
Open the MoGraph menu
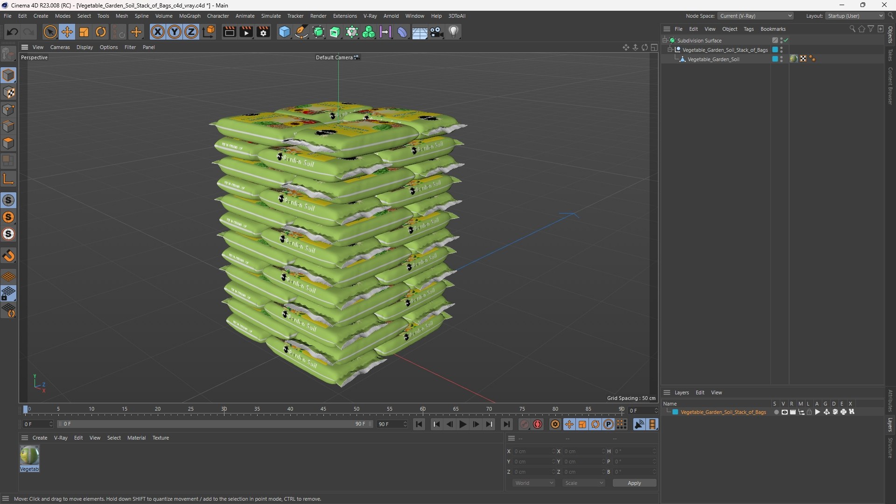tap(189, 16)
